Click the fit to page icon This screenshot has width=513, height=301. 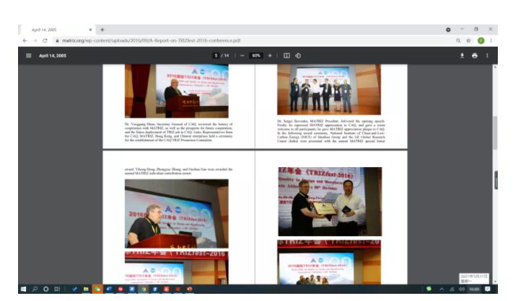point(286,55)
